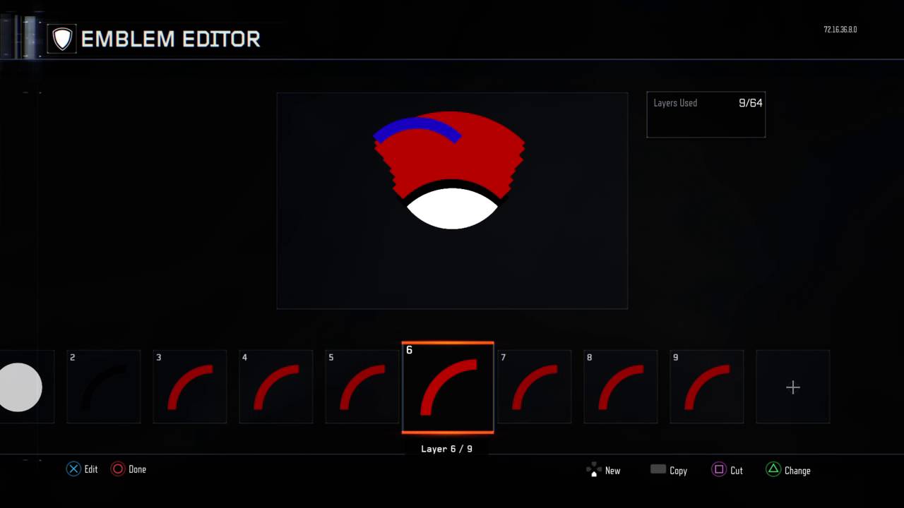Click the EMBLEM EDITOR title text
The width and height of the screenshot is (904, 508).
click(x=170, y=40)
